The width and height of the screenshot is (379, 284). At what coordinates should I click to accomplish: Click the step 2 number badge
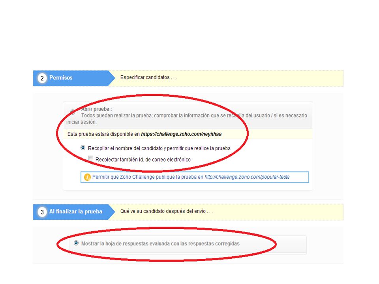(42, 78)
